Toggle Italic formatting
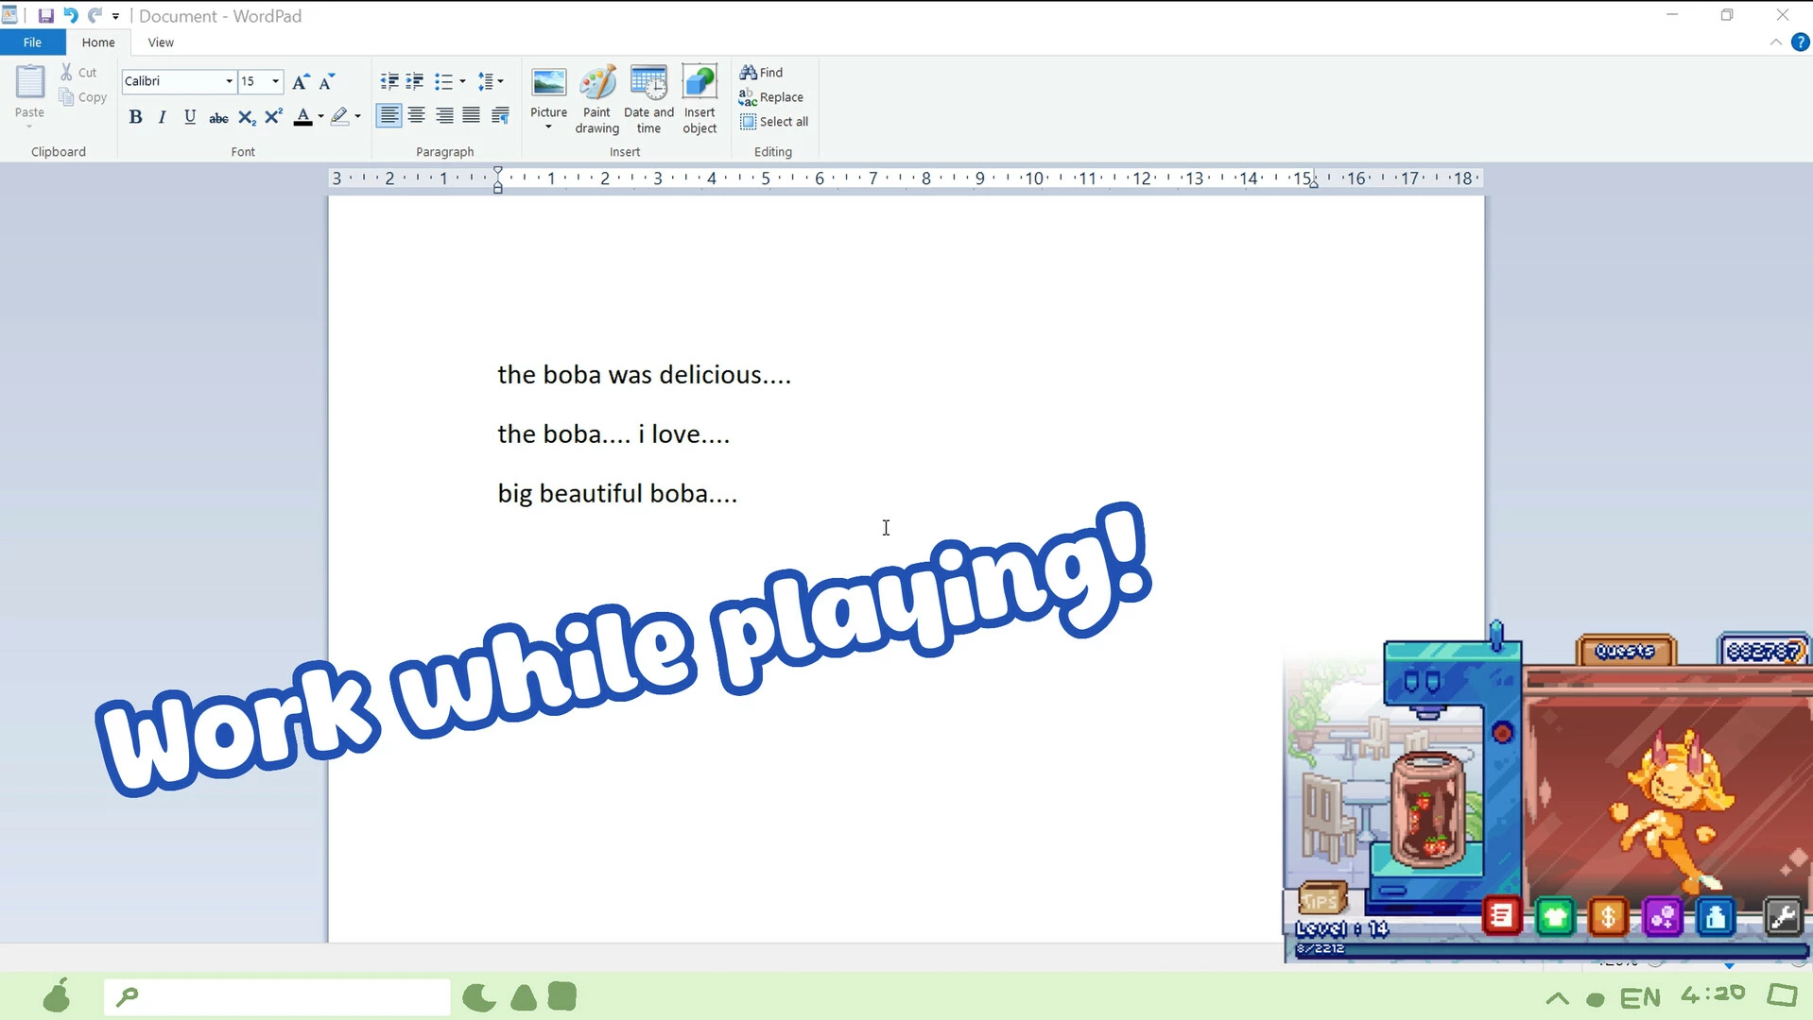This screenshot has width=1813, height=1020. 163,117
